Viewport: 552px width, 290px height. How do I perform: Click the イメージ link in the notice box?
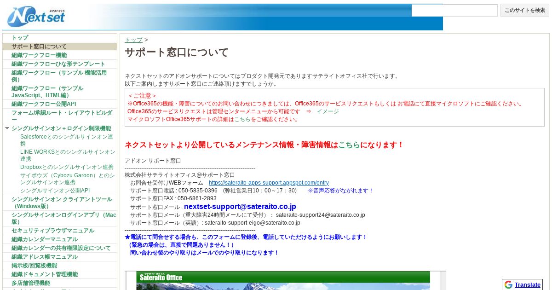(x=328, y=111)
